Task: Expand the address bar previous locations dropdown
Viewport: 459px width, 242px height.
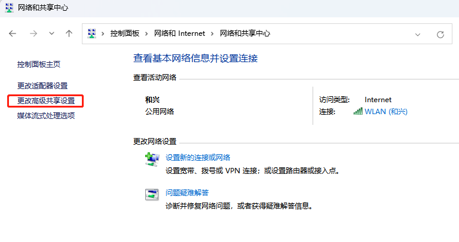Action: [419, 34]
